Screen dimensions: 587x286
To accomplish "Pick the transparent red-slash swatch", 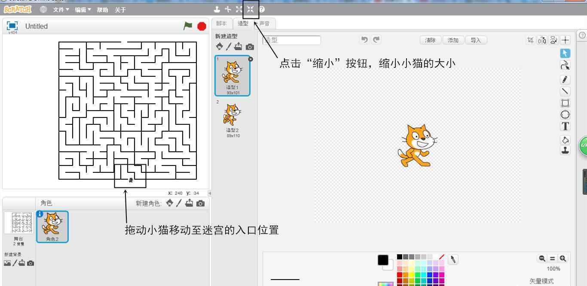I will [442, 257].
